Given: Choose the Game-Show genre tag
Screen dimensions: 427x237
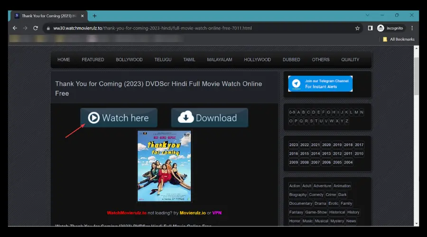Looking at the screenshot, I should click(x=316, y=212).
